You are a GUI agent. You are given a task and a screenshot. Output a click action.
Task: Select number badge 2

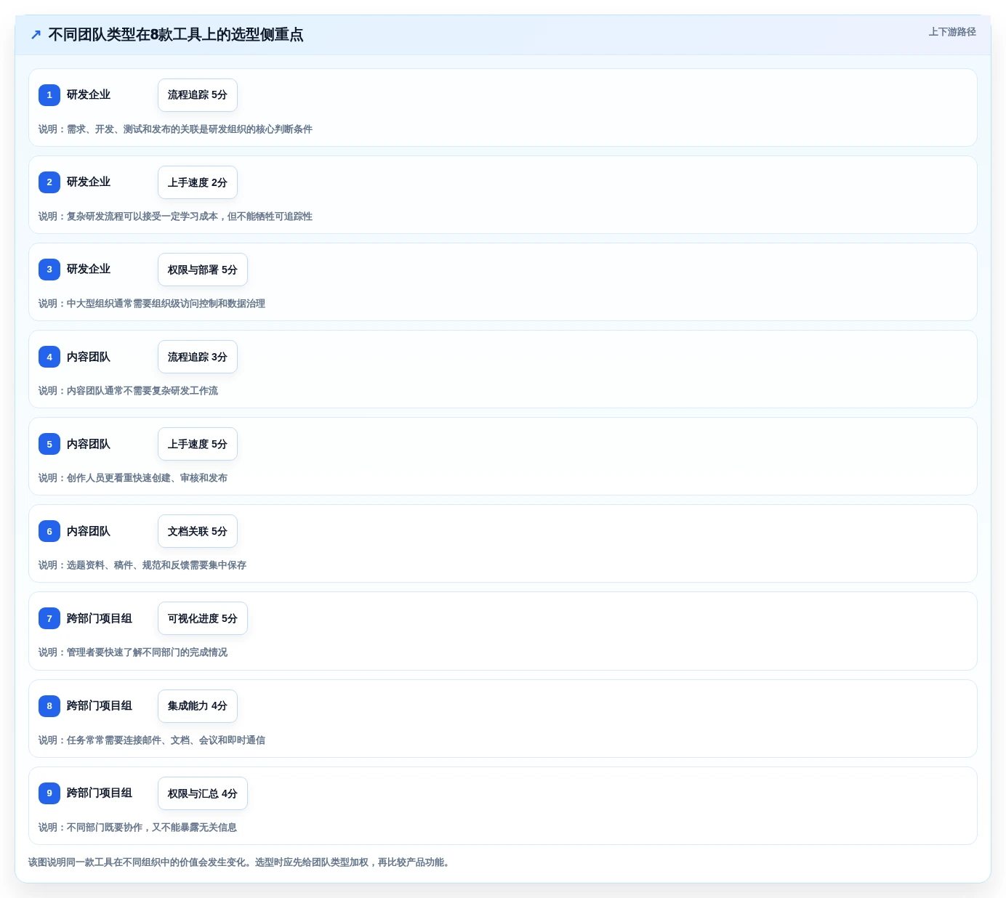coord(49,182)
